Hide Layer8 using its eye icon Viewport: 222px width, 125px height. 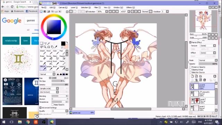pos(192,85)
